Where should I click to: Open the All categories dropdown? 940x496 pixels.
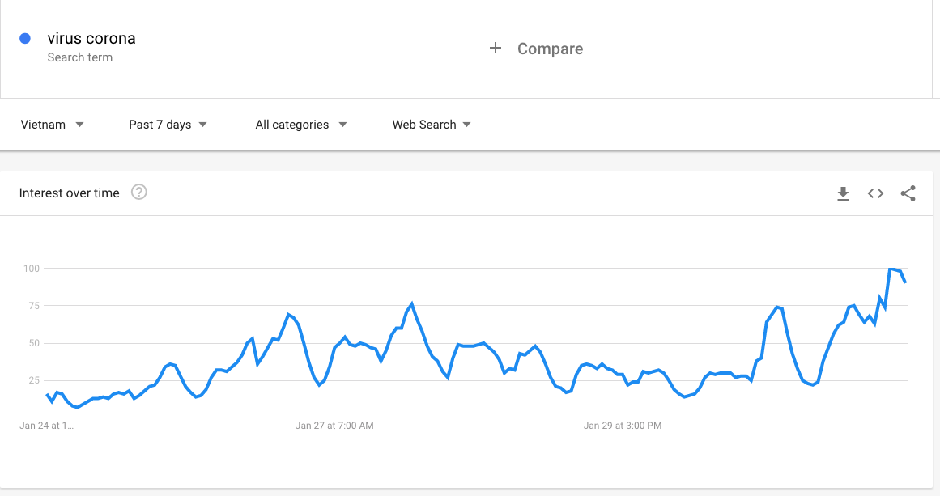click(x=301, y=125)
